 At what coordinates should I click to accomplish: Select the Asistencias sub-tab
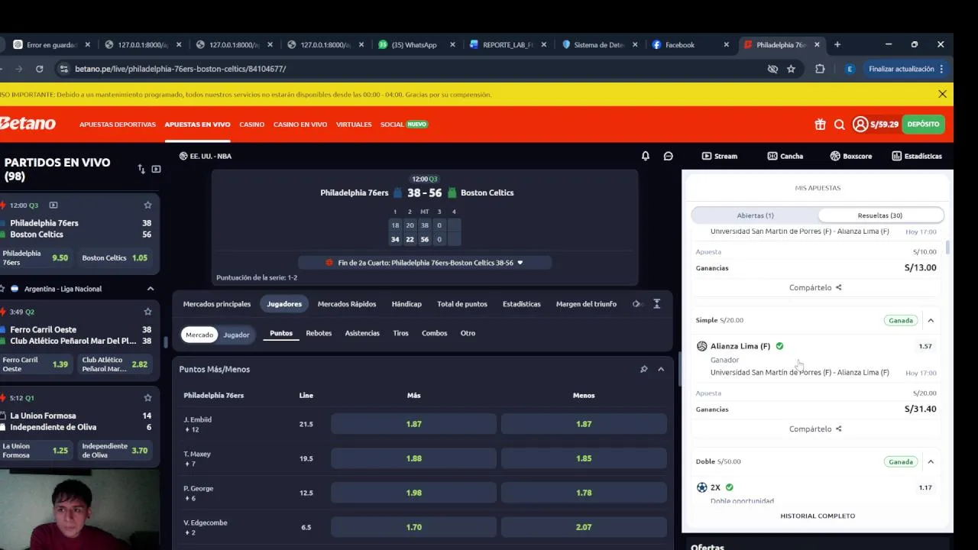[x=362, y=333]
